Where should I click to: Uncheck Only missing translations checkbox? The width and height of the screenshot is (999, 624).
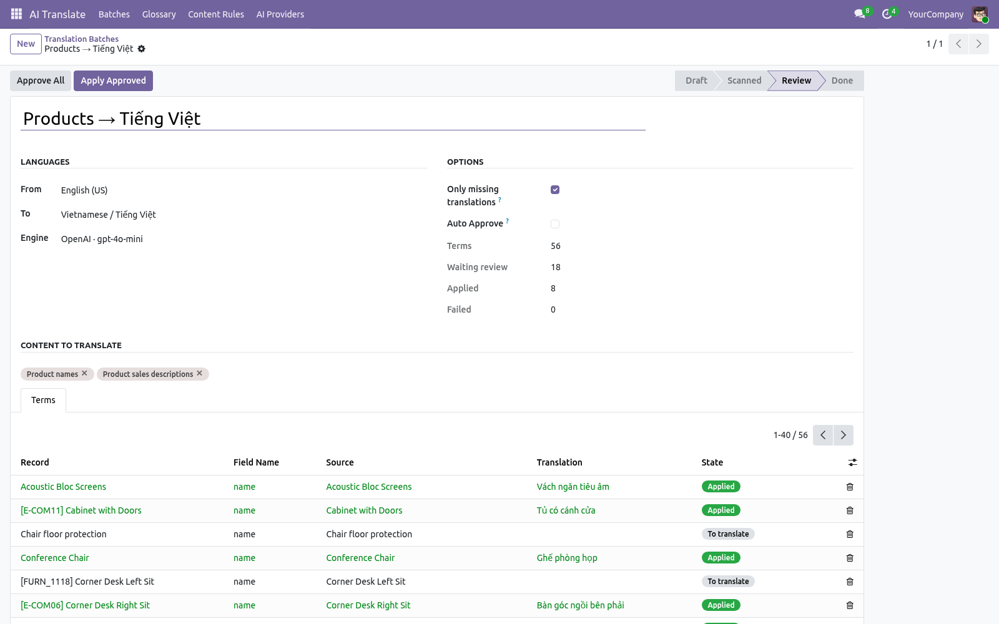[x=555, y=190]
